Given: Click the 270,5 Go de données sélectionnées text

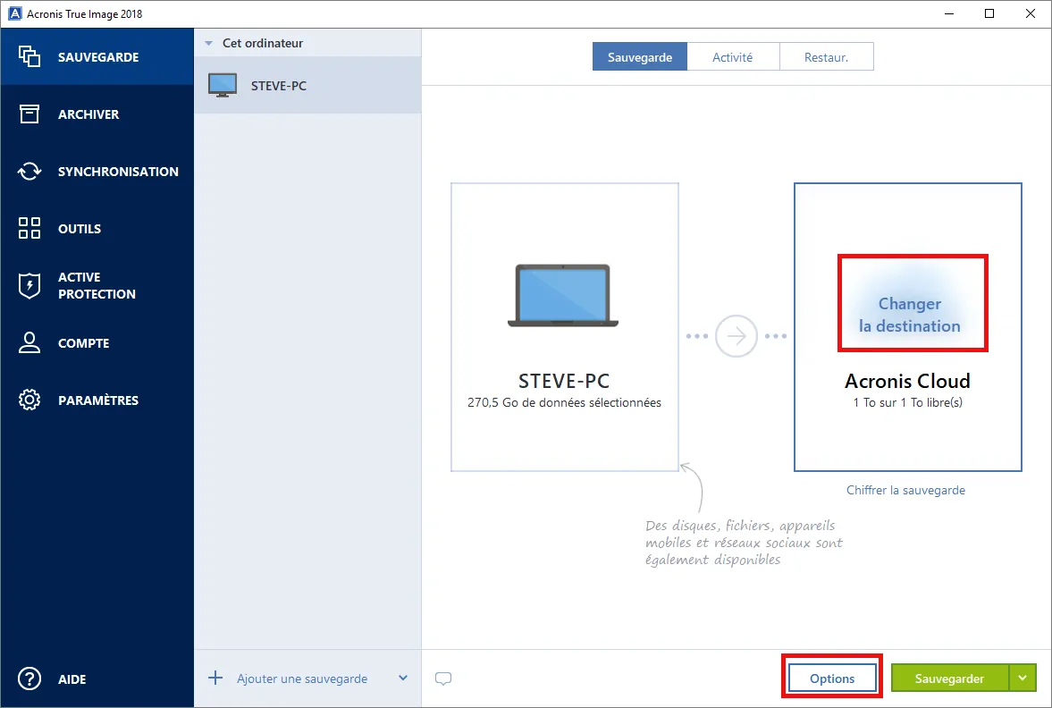Looking at the screenshot, I should tap(564, 402).
